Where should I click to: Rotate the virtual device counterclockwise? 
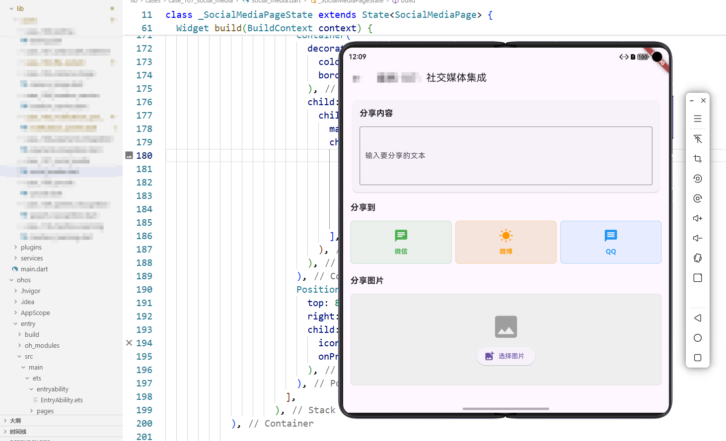click(698, 179)
